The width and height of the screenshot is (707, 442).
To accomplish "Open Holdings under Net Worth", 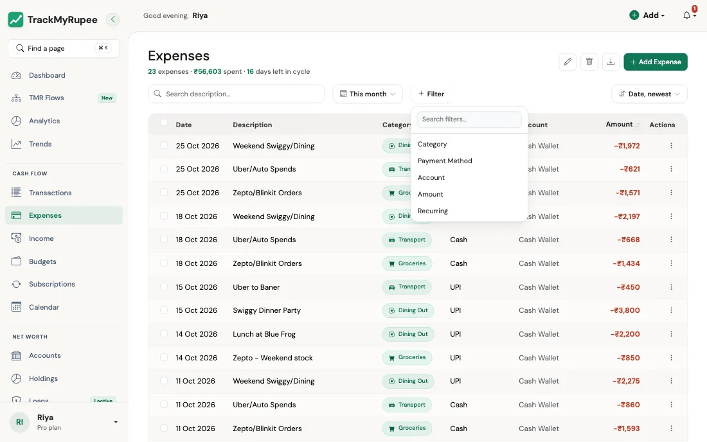I will point(64,378).
